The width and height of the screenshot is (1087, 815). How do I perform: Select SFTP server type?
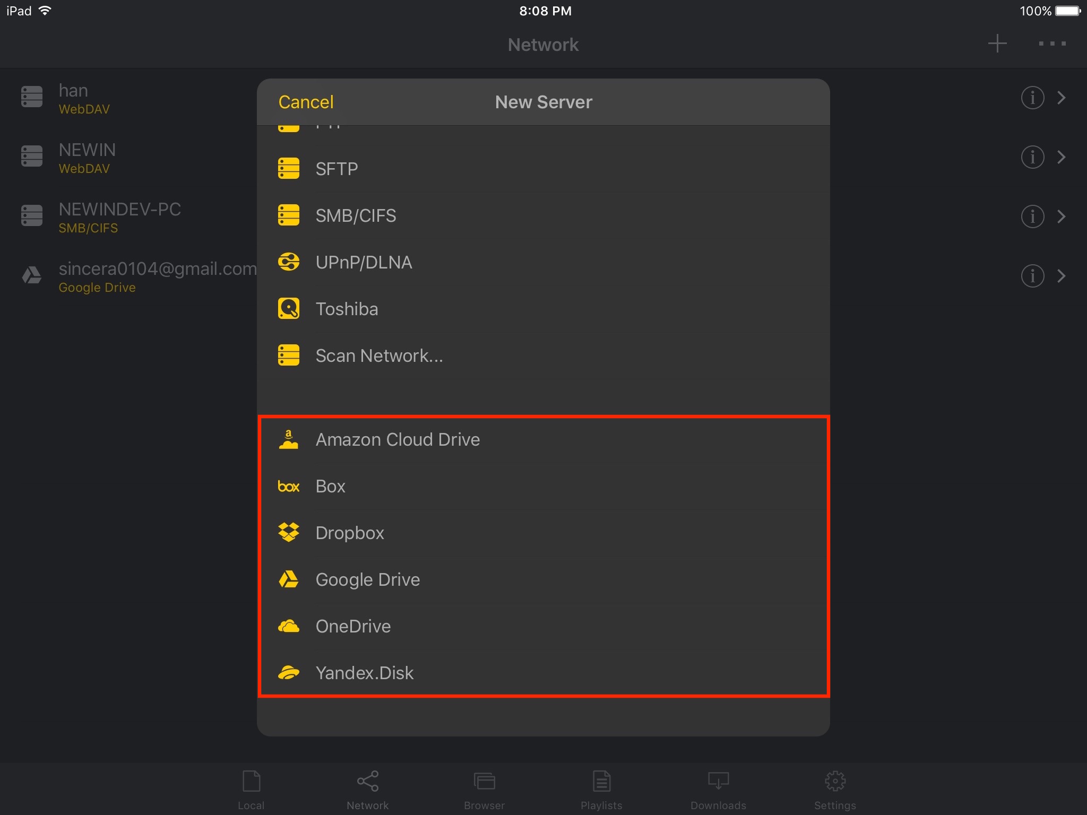(543, 169)
